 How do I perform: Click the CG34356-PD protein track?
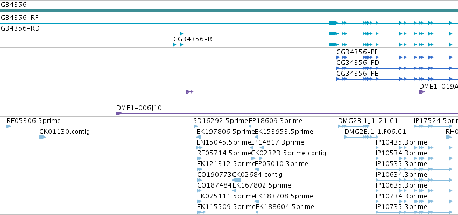397,68
